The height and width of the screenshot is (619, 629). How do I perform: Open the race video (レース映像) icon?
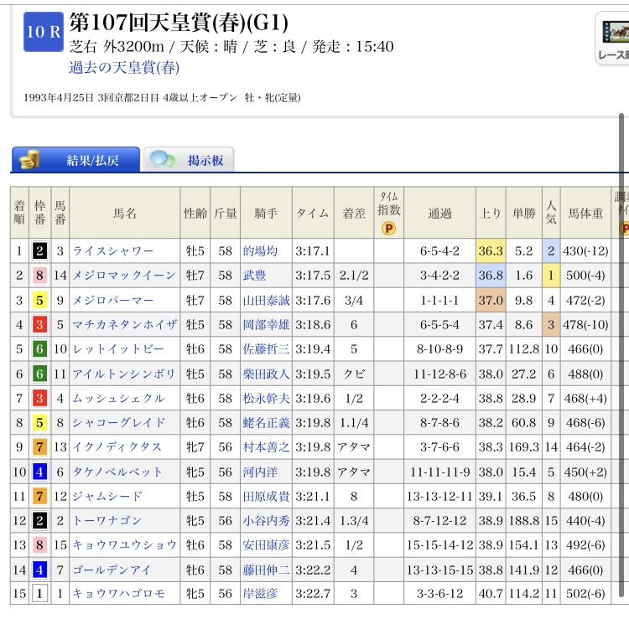612,39
